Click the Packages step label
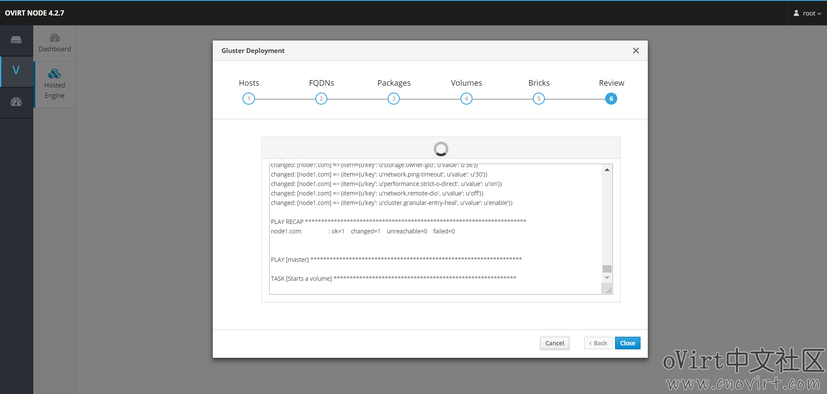The height and width of the screenshot is (394, 827). [x=394, y=83]
